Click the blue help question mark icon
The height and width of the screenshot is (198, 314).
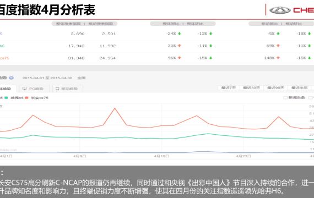tap(12, 78)
